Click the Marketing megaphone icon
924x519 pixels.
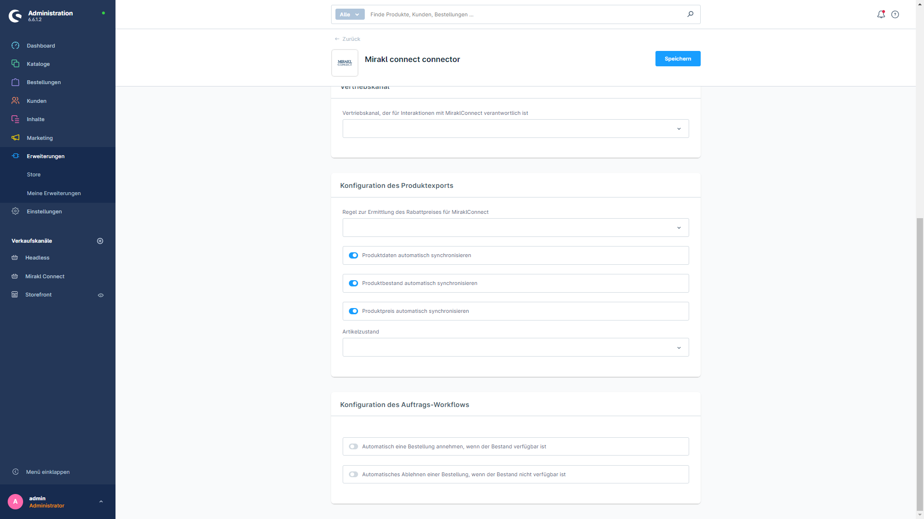click(x=15, y=138)
